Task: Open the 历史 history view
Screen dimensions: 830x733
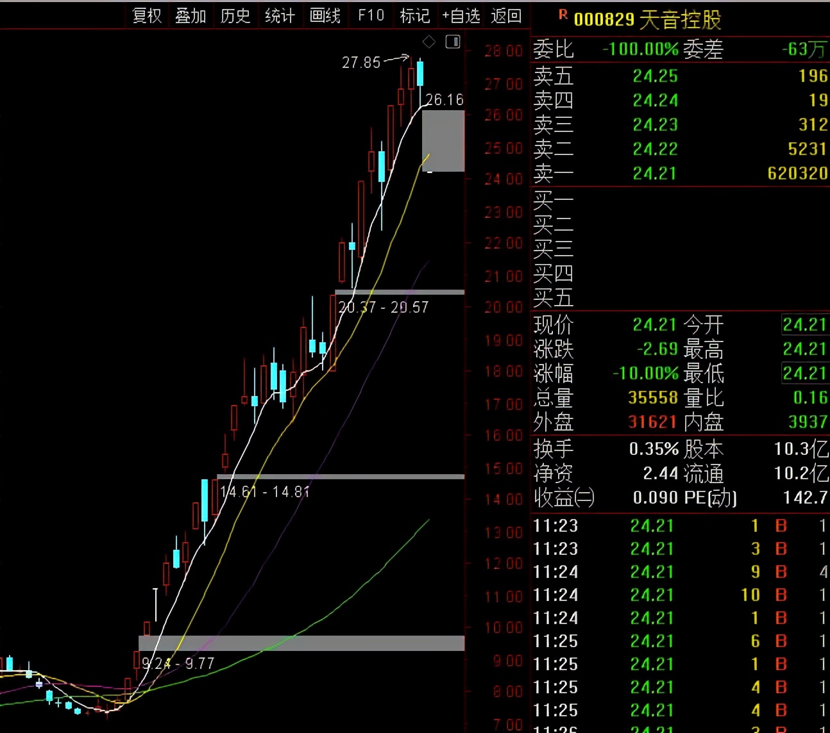Action: tap(235, 15)
